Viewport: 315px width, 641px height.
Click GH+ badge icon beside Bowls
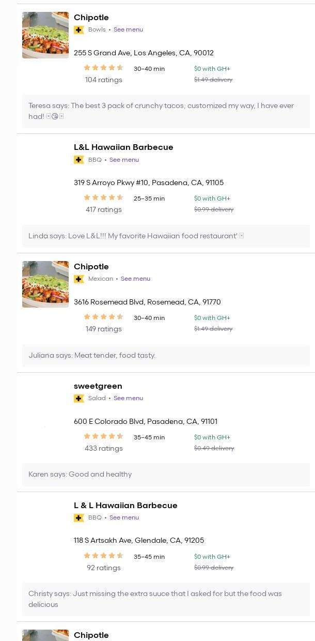click(x=79, y=30)
